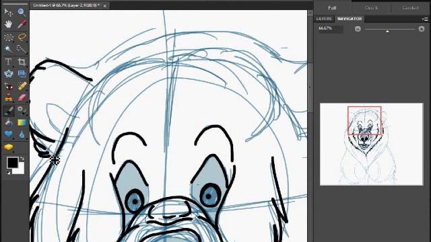431x242 pixels.
Task: Select the Straighten tool
Action: pos(22,74)
